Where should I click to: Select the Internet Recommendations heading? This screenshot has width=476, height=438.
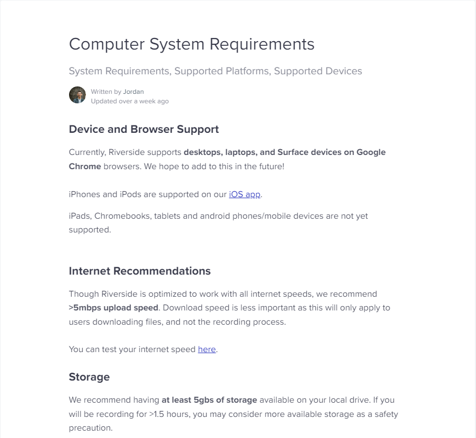[140, 271]
